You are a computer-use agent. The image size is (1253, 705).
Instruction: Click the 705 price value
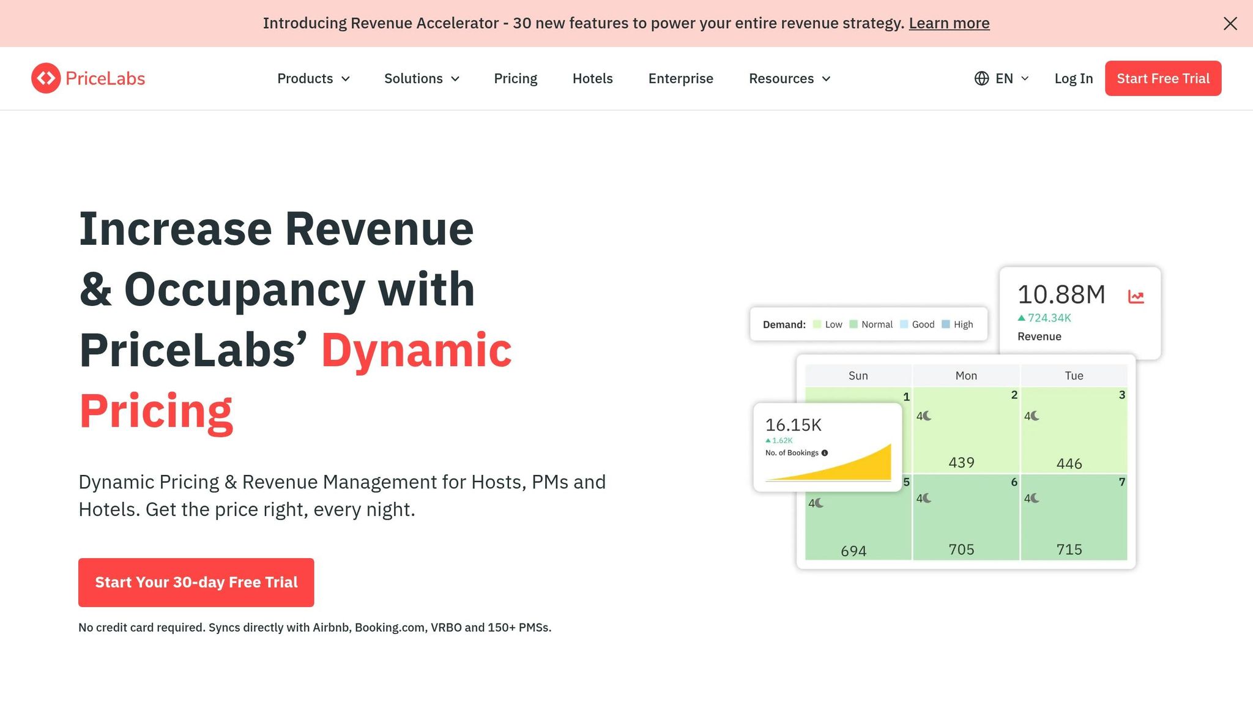962,550
